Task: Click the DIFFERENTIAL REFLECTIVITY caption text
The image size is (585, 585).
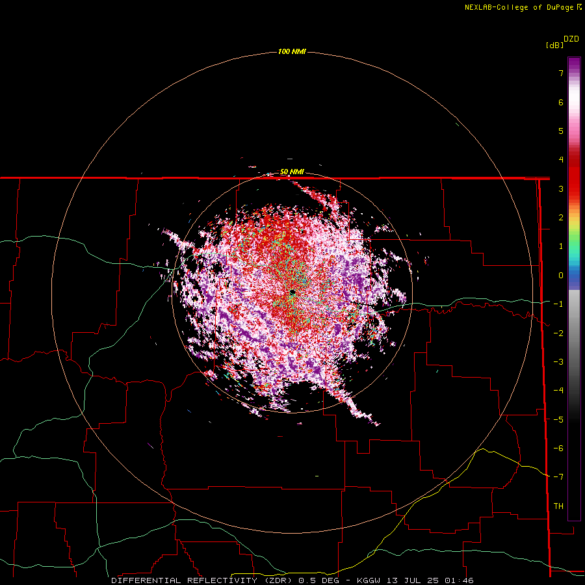Action: 185,580
